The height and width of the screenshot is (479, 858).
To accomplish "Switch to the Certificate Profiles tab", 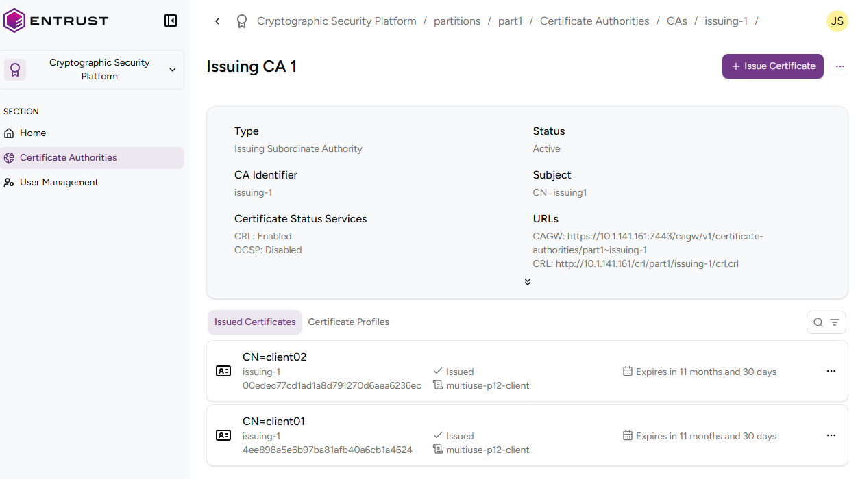I will [x=348, y=322].
